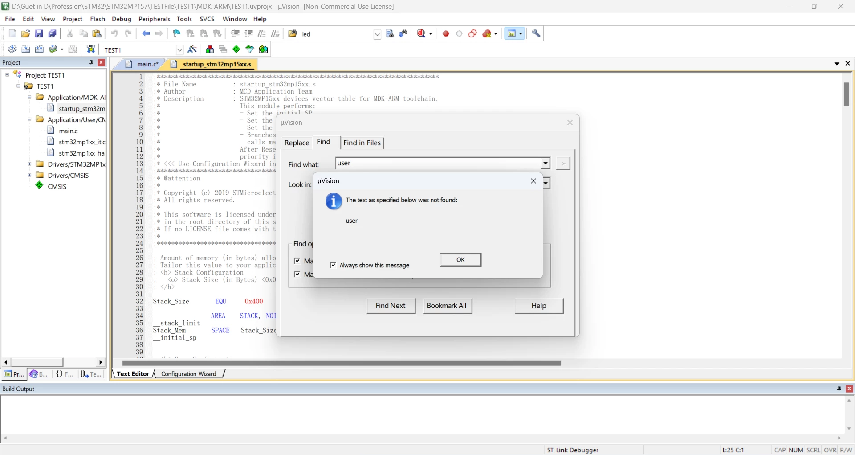Image resolution: width=855 pixels, height=455 pixels.
Task: Switch to the Replace tab
Action: click(297, 143)
